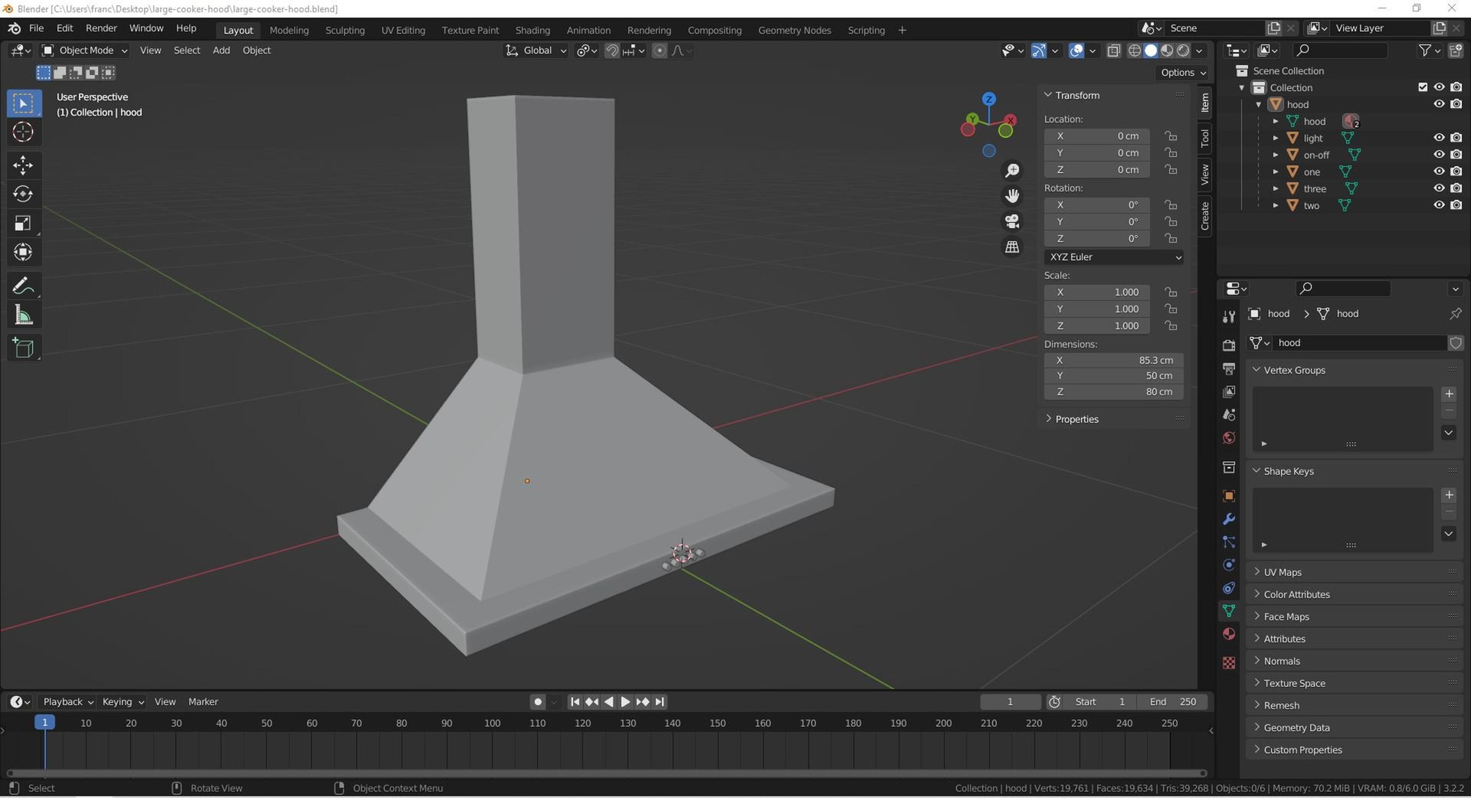Open the Render properties tab
Viewport: 1471px width, 798px height.
pos(1229,345)
